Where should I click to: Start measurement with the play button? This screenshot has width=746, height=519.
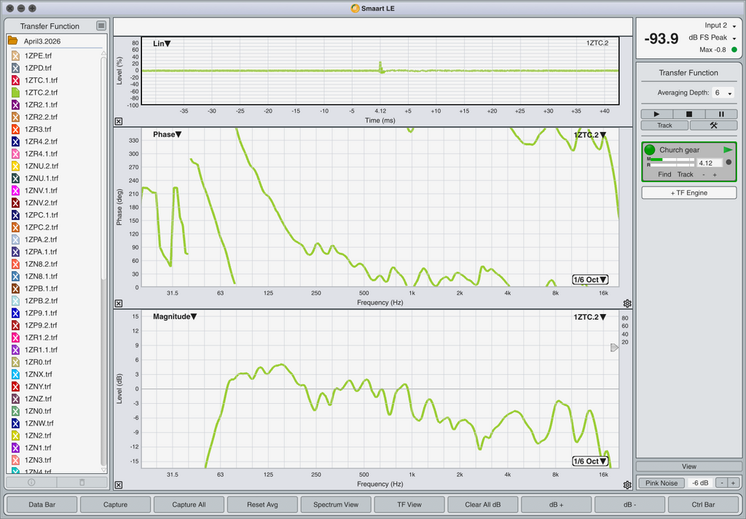pyautogui.click(x=657, y=114)
